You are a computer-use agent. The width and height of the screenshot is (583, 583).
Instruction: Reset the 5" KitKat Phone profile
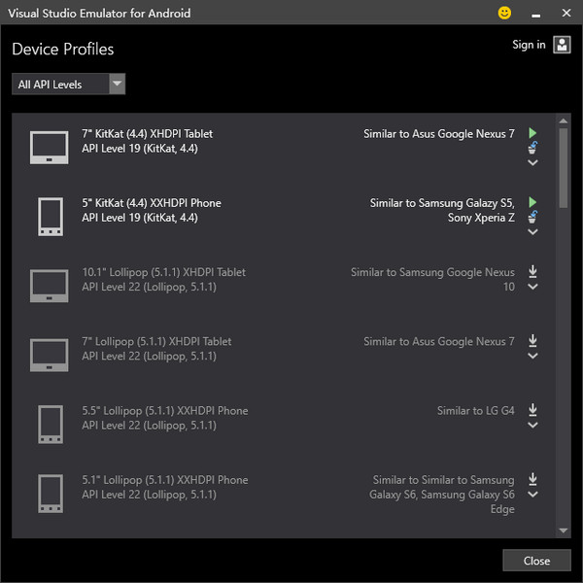(x=532, y=217)
